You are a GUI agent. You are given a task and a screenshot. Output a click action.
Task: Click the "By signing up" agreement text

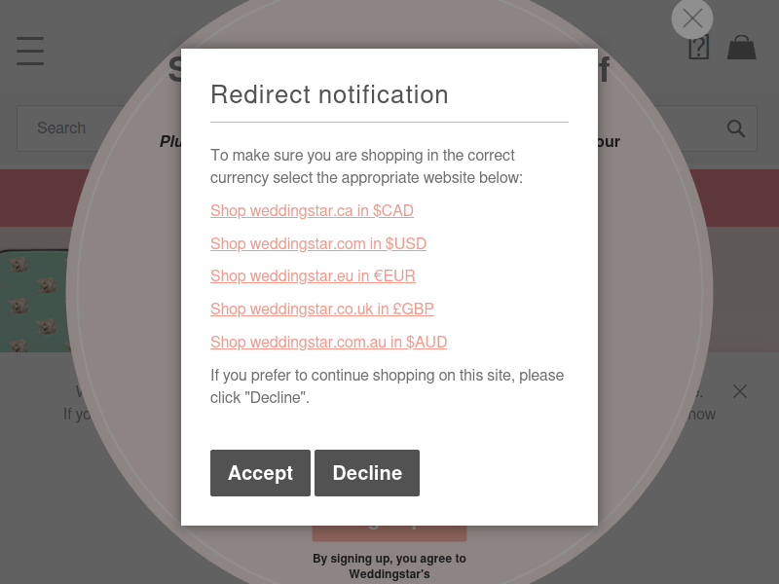(x=389, y=566)
